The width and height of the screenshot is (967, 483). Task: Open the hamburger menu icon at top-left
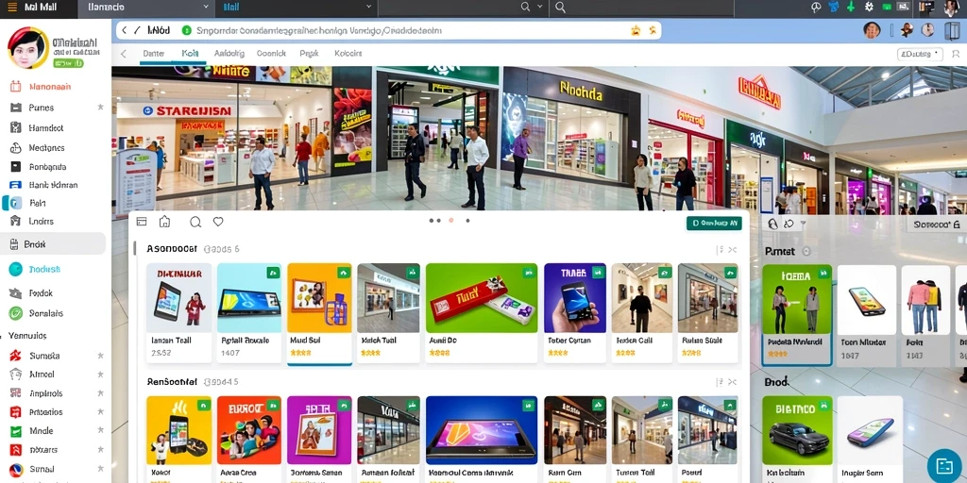pyautogui.click(x=11, y=8)
